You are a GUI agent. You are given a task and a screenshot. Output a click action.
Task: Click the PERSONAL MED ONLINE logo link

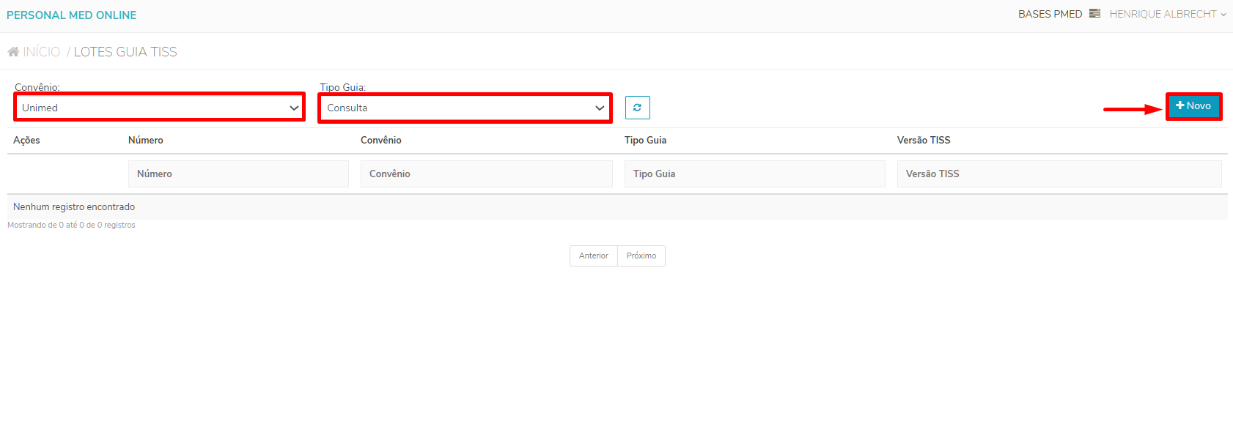pyautogui.click(x=72, y=15)
